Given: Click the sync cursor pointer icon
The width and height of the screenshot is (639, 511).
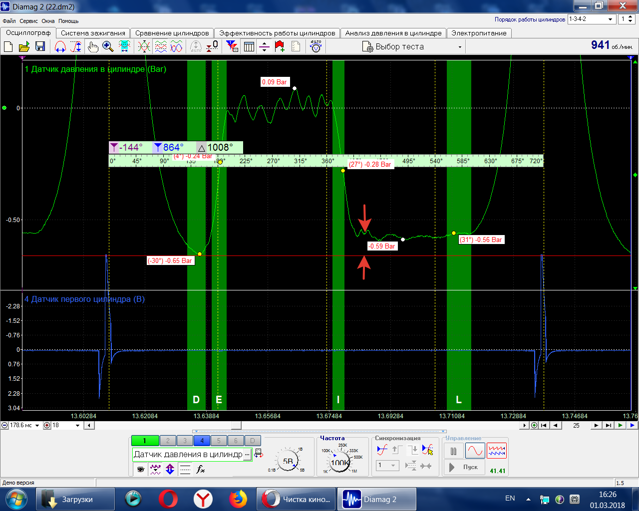Looking at the screenshot, I should 427,450.
